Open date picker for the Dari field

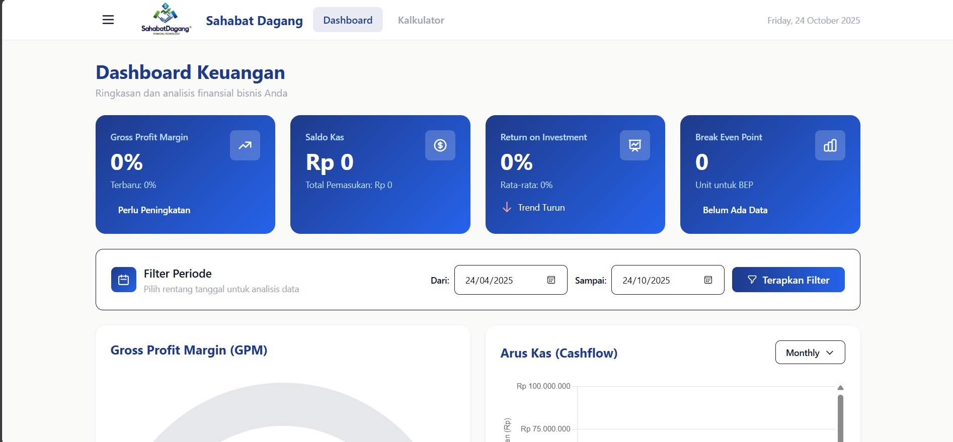[x=551, y=280]
